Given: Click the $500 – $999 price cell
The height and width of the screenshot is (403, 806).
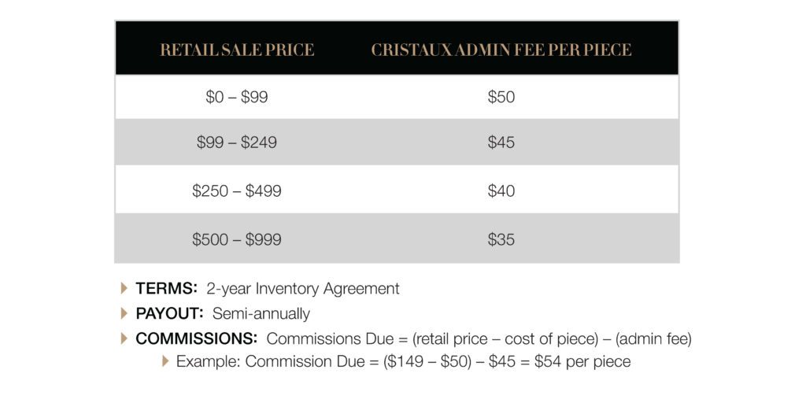Looking at the screenshot, I should (x=237, y=239).
